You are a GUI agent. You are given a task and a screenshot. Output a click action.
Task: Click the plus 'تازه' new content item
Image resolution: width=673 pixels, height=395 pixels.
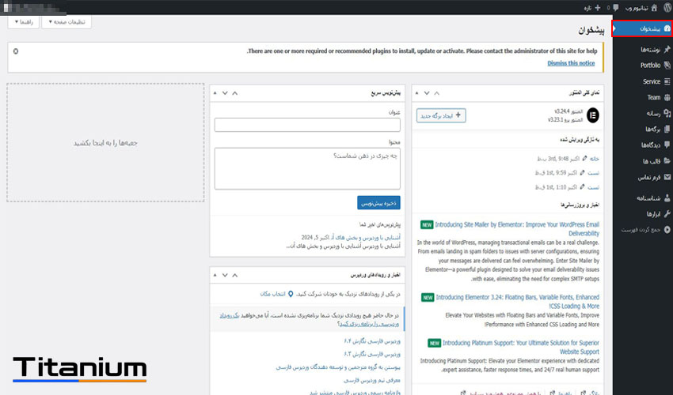[593, 8]
